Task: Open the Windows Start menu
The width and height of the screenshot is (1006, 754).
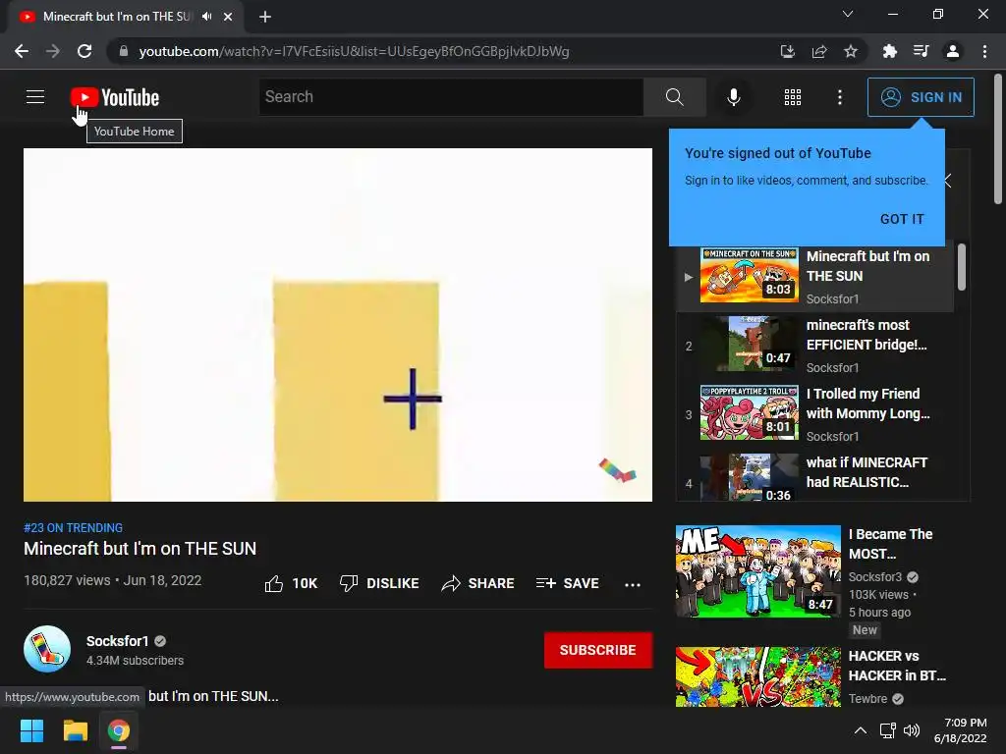Action: point(31,730)
